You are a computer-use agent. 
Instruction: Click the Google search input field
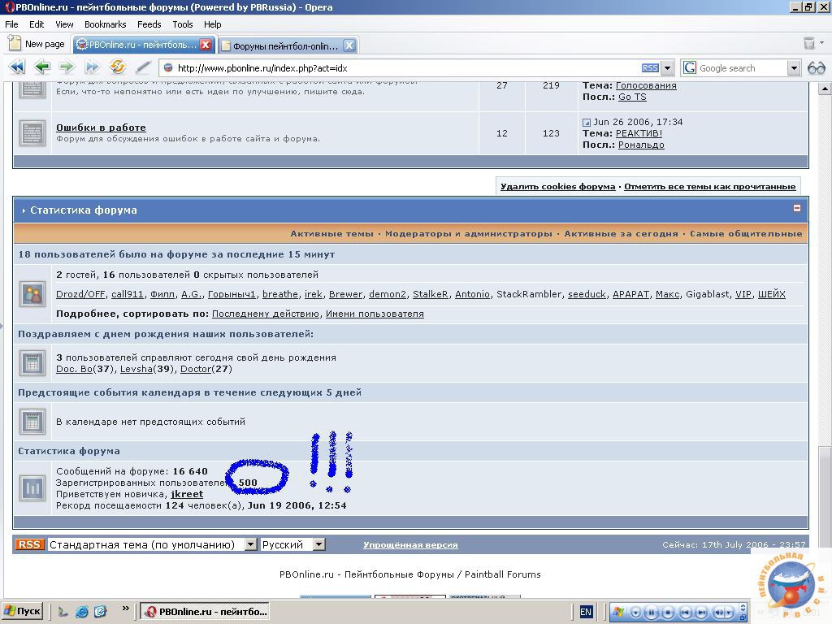(x=742, y=68)
